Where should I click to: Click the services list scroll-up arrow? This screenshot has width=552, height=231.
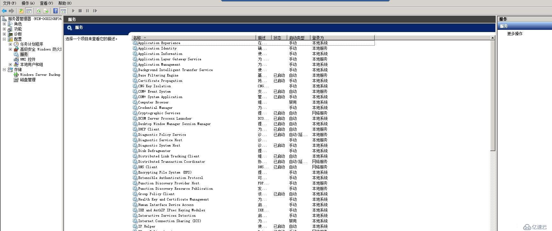coord(493,38)
